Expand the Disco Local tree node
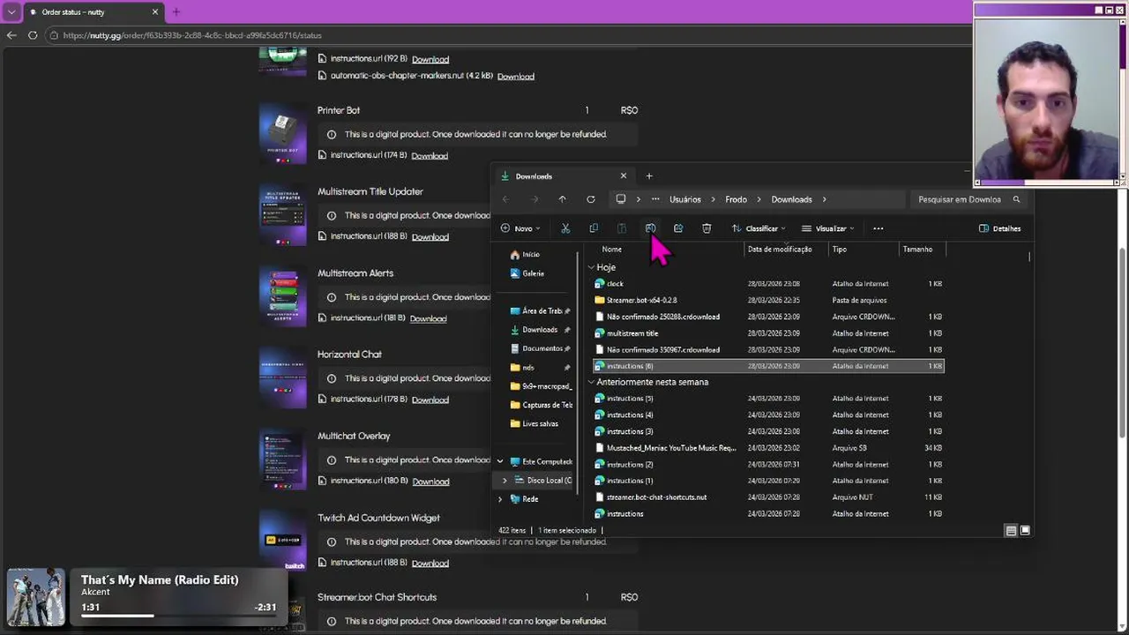The image size is (1129, 635). click(x=505, y=480)
